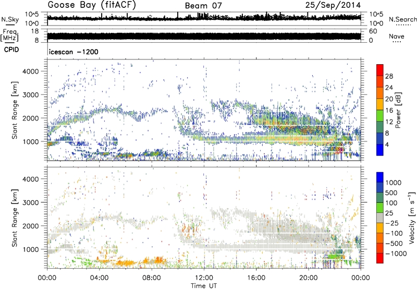Click the 'icescan -1200' program annotation
Screen dimensions: 417x289
(73, 52)
